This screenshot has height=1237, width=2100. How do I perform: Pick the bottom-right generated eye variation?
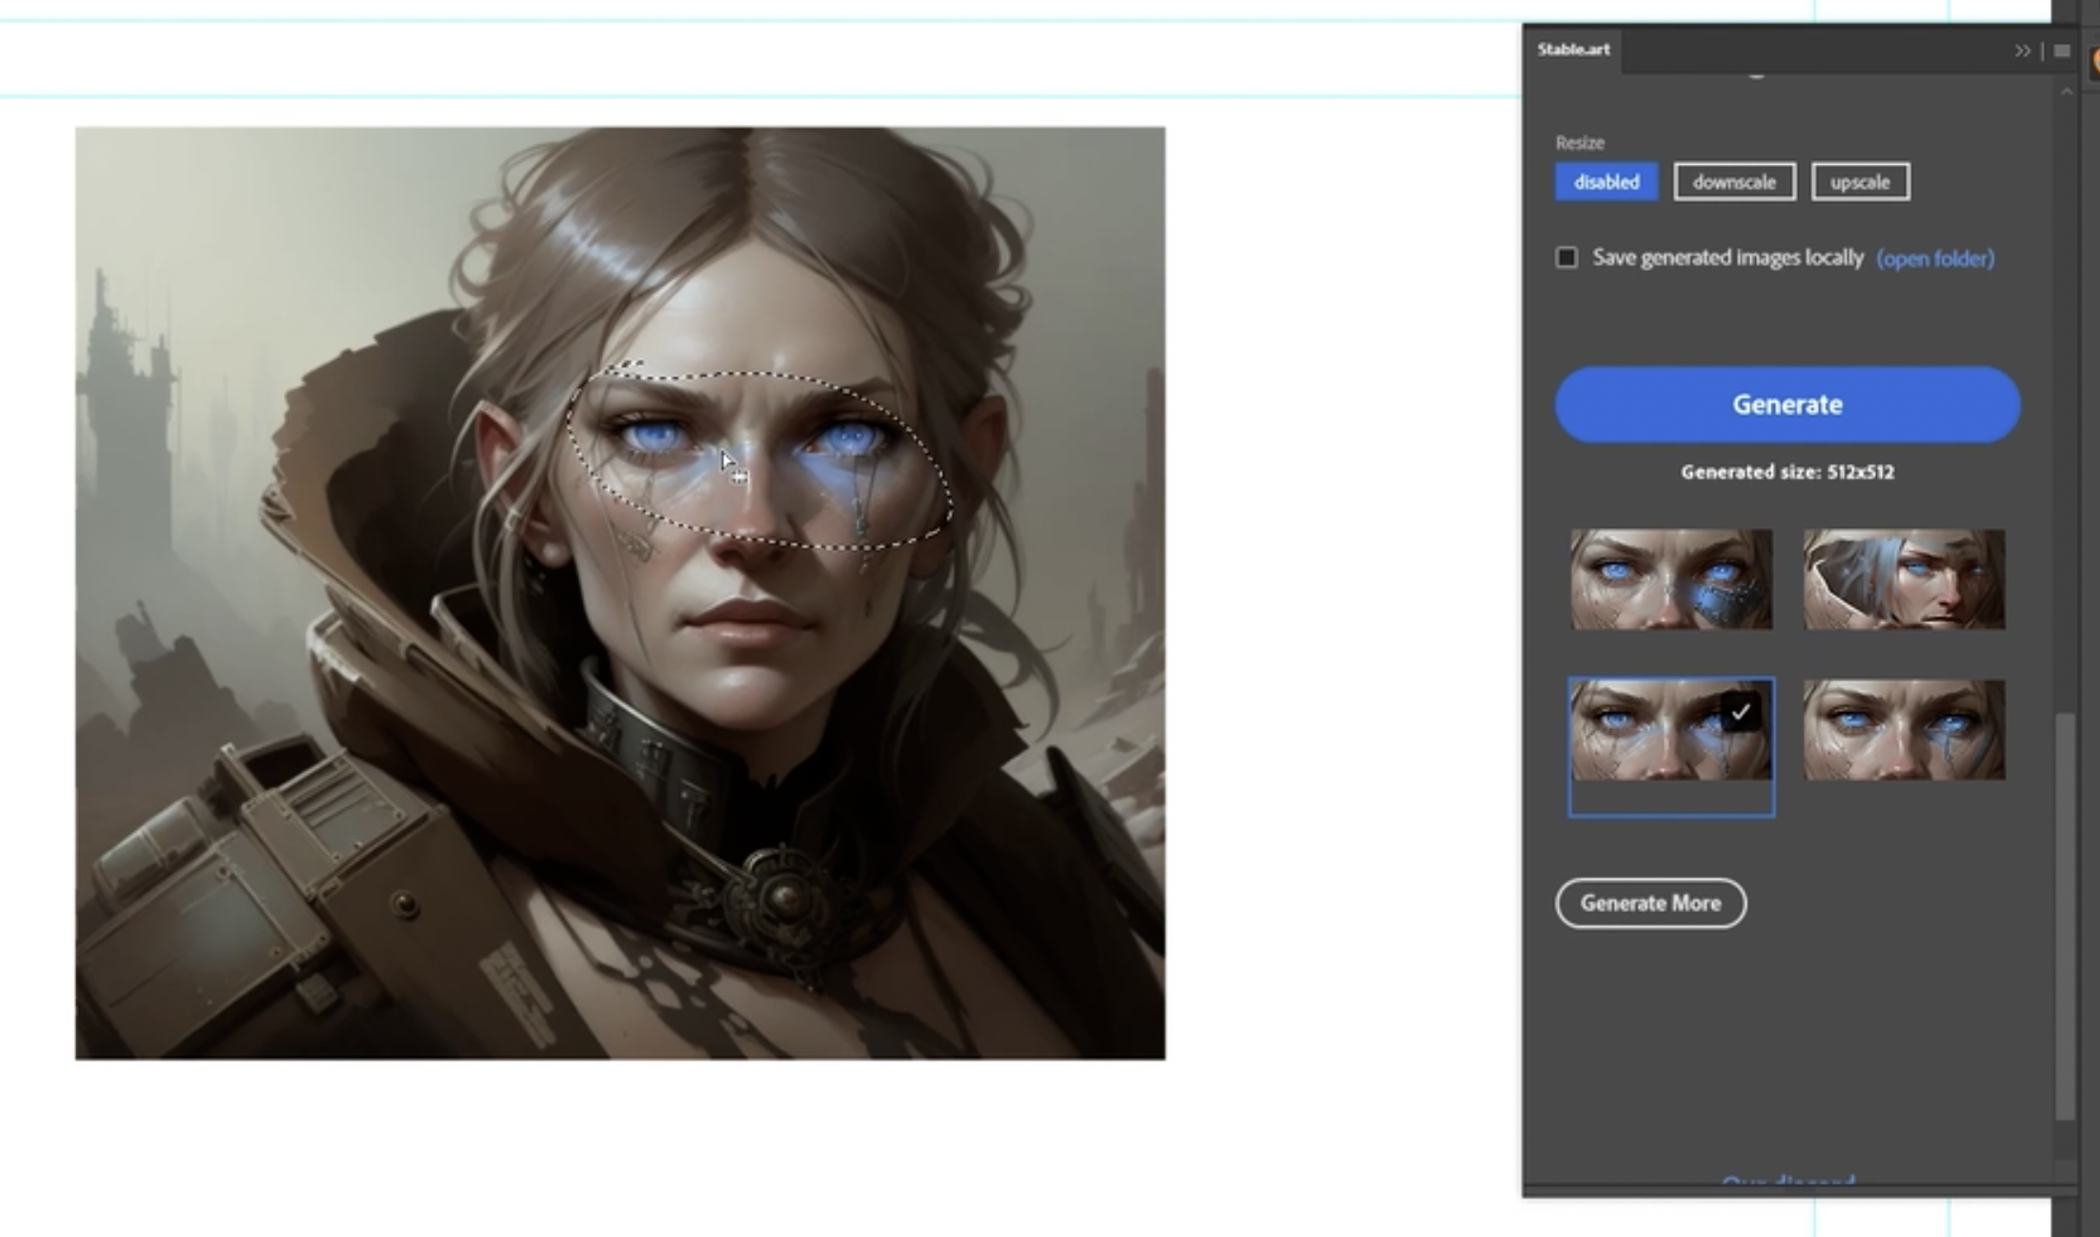click(x=1904, y=730)
